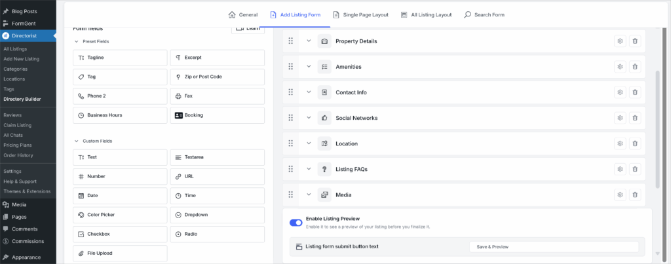Open settings gear for Location section

pos(619,143)
